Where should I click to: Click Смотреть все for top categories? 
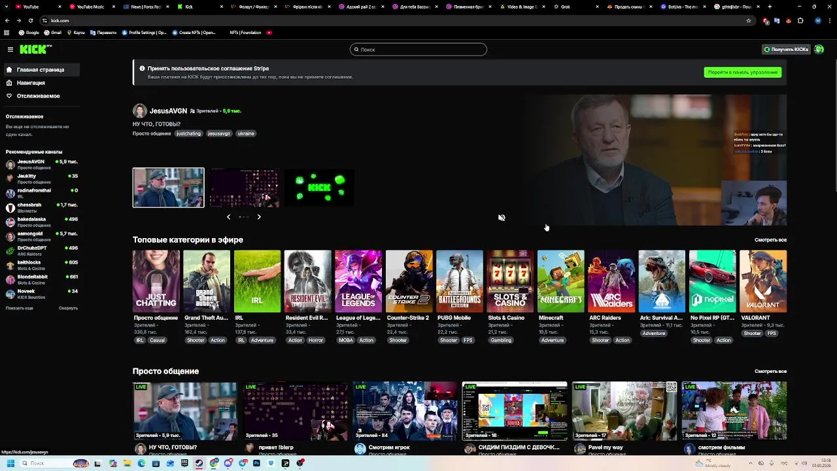[x=770, y=240]
